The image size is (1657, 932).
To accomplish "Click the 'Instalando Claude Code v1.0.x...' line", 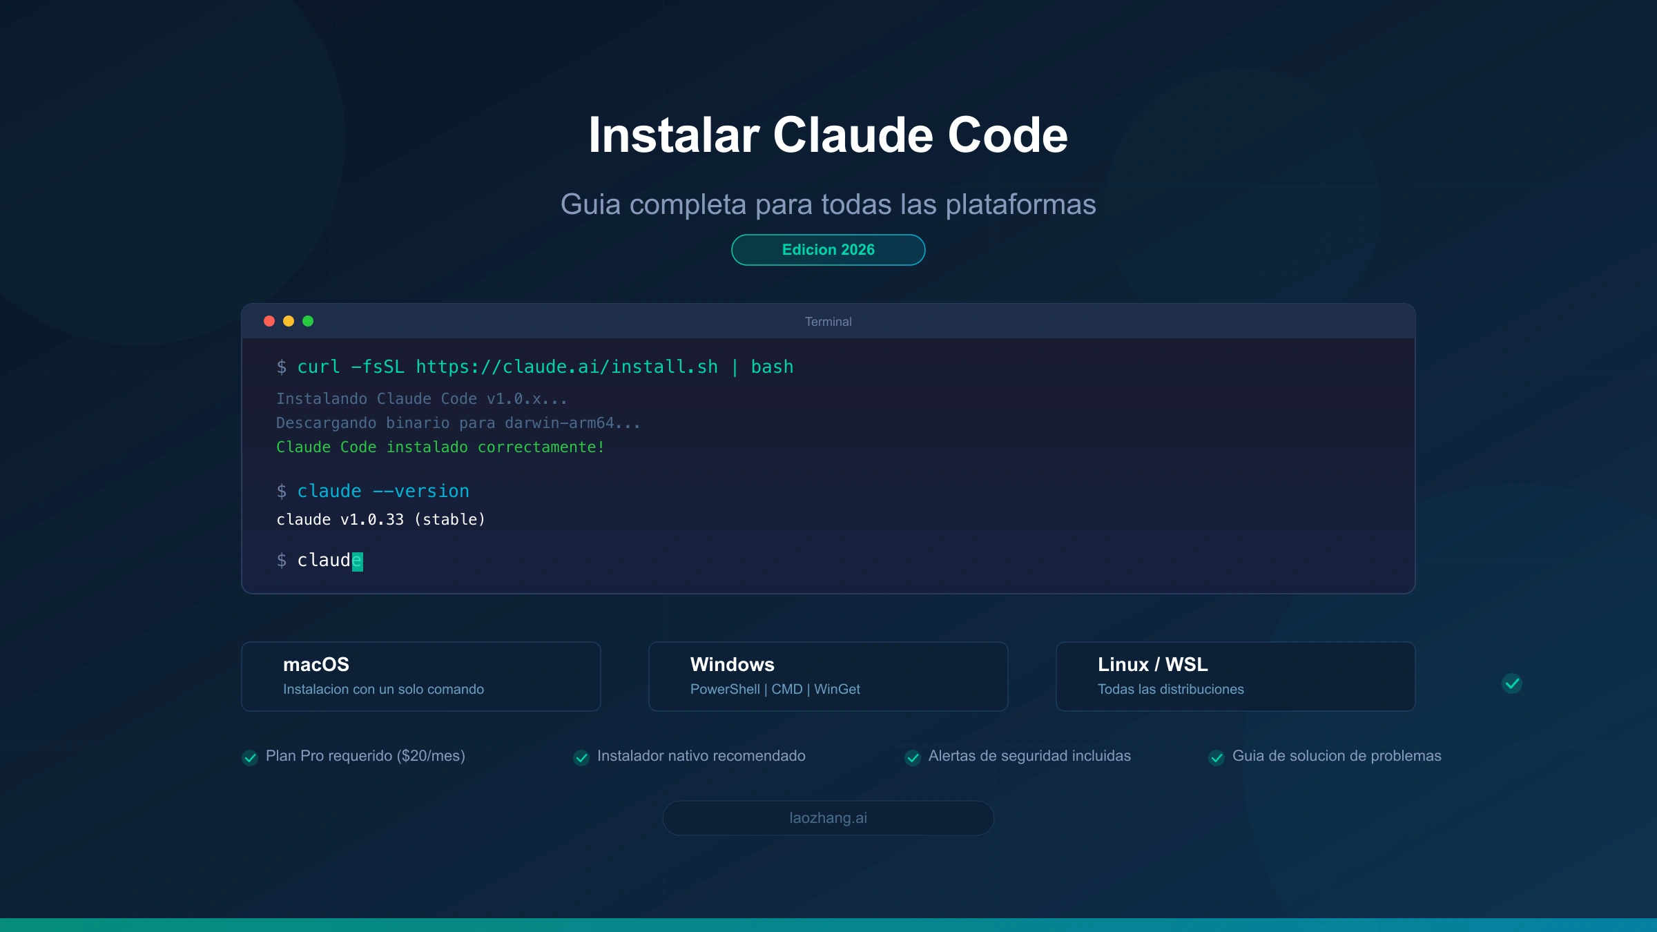I will tap(422, 399).
